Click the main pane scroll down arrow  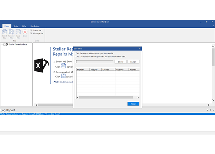click(x=213, y=100)
